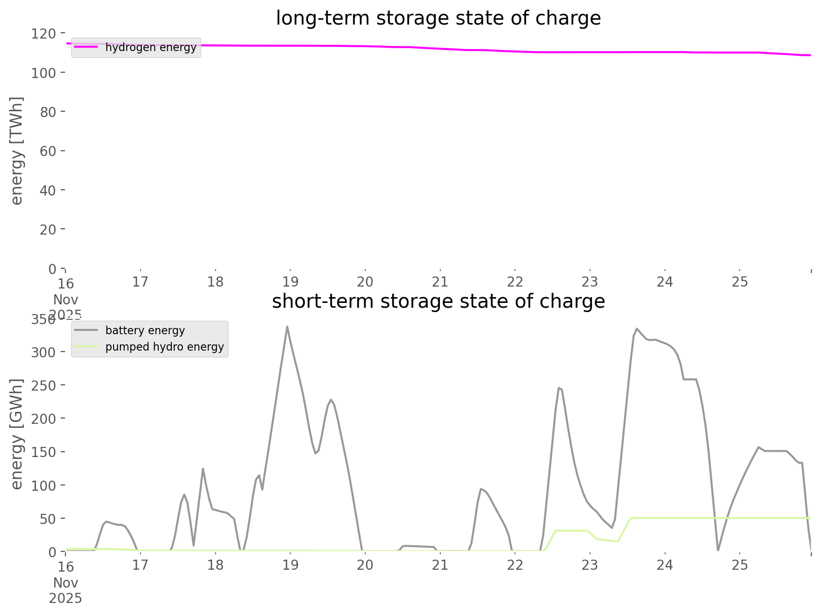The image size is (821, 615).
Task: Select the "battery energy" legend label
Action: coord(145,330)
